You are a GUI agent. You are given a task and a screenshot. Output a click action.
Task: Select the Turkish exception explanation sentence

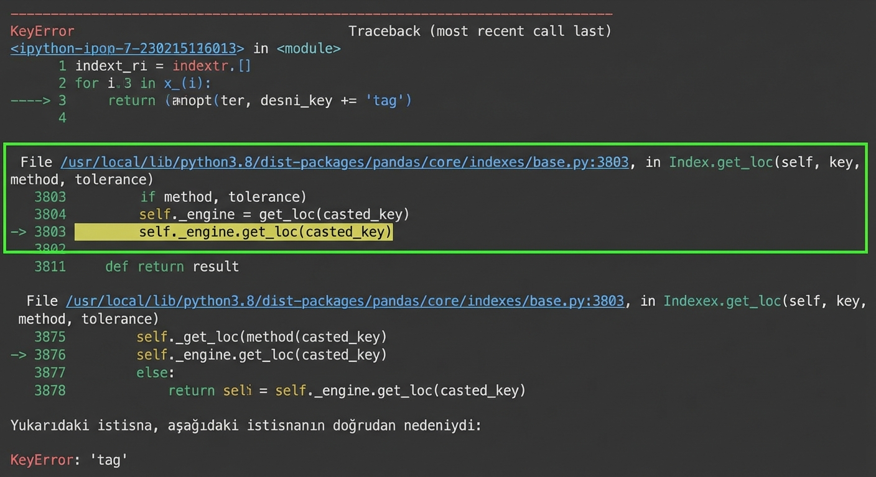[x=245, y=425]
